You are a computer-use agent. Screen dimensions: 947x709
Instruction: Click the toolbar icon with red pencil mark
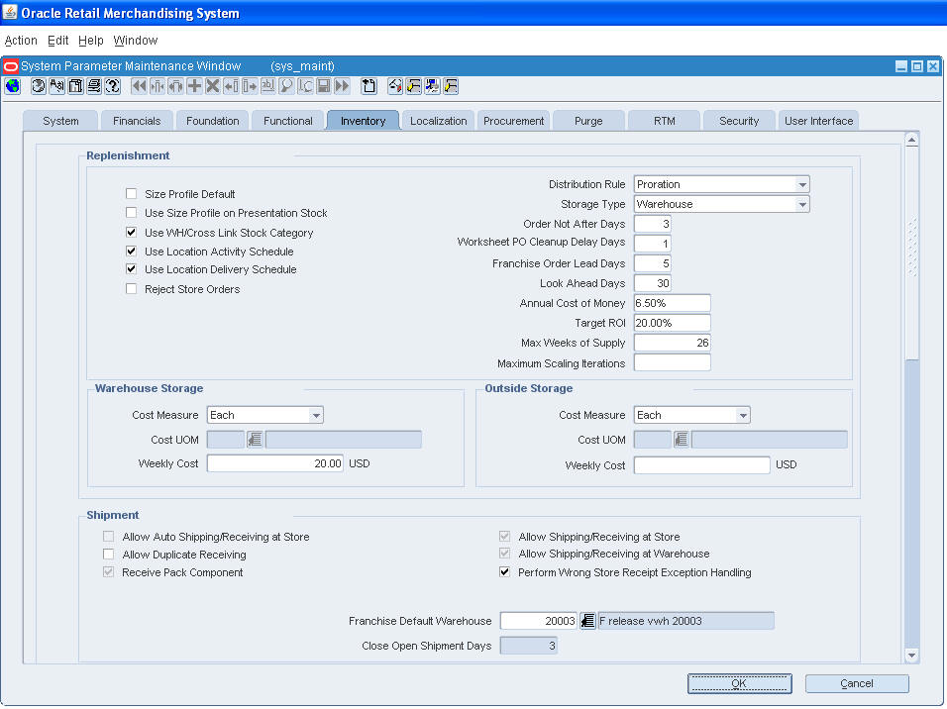pos(395,86)
